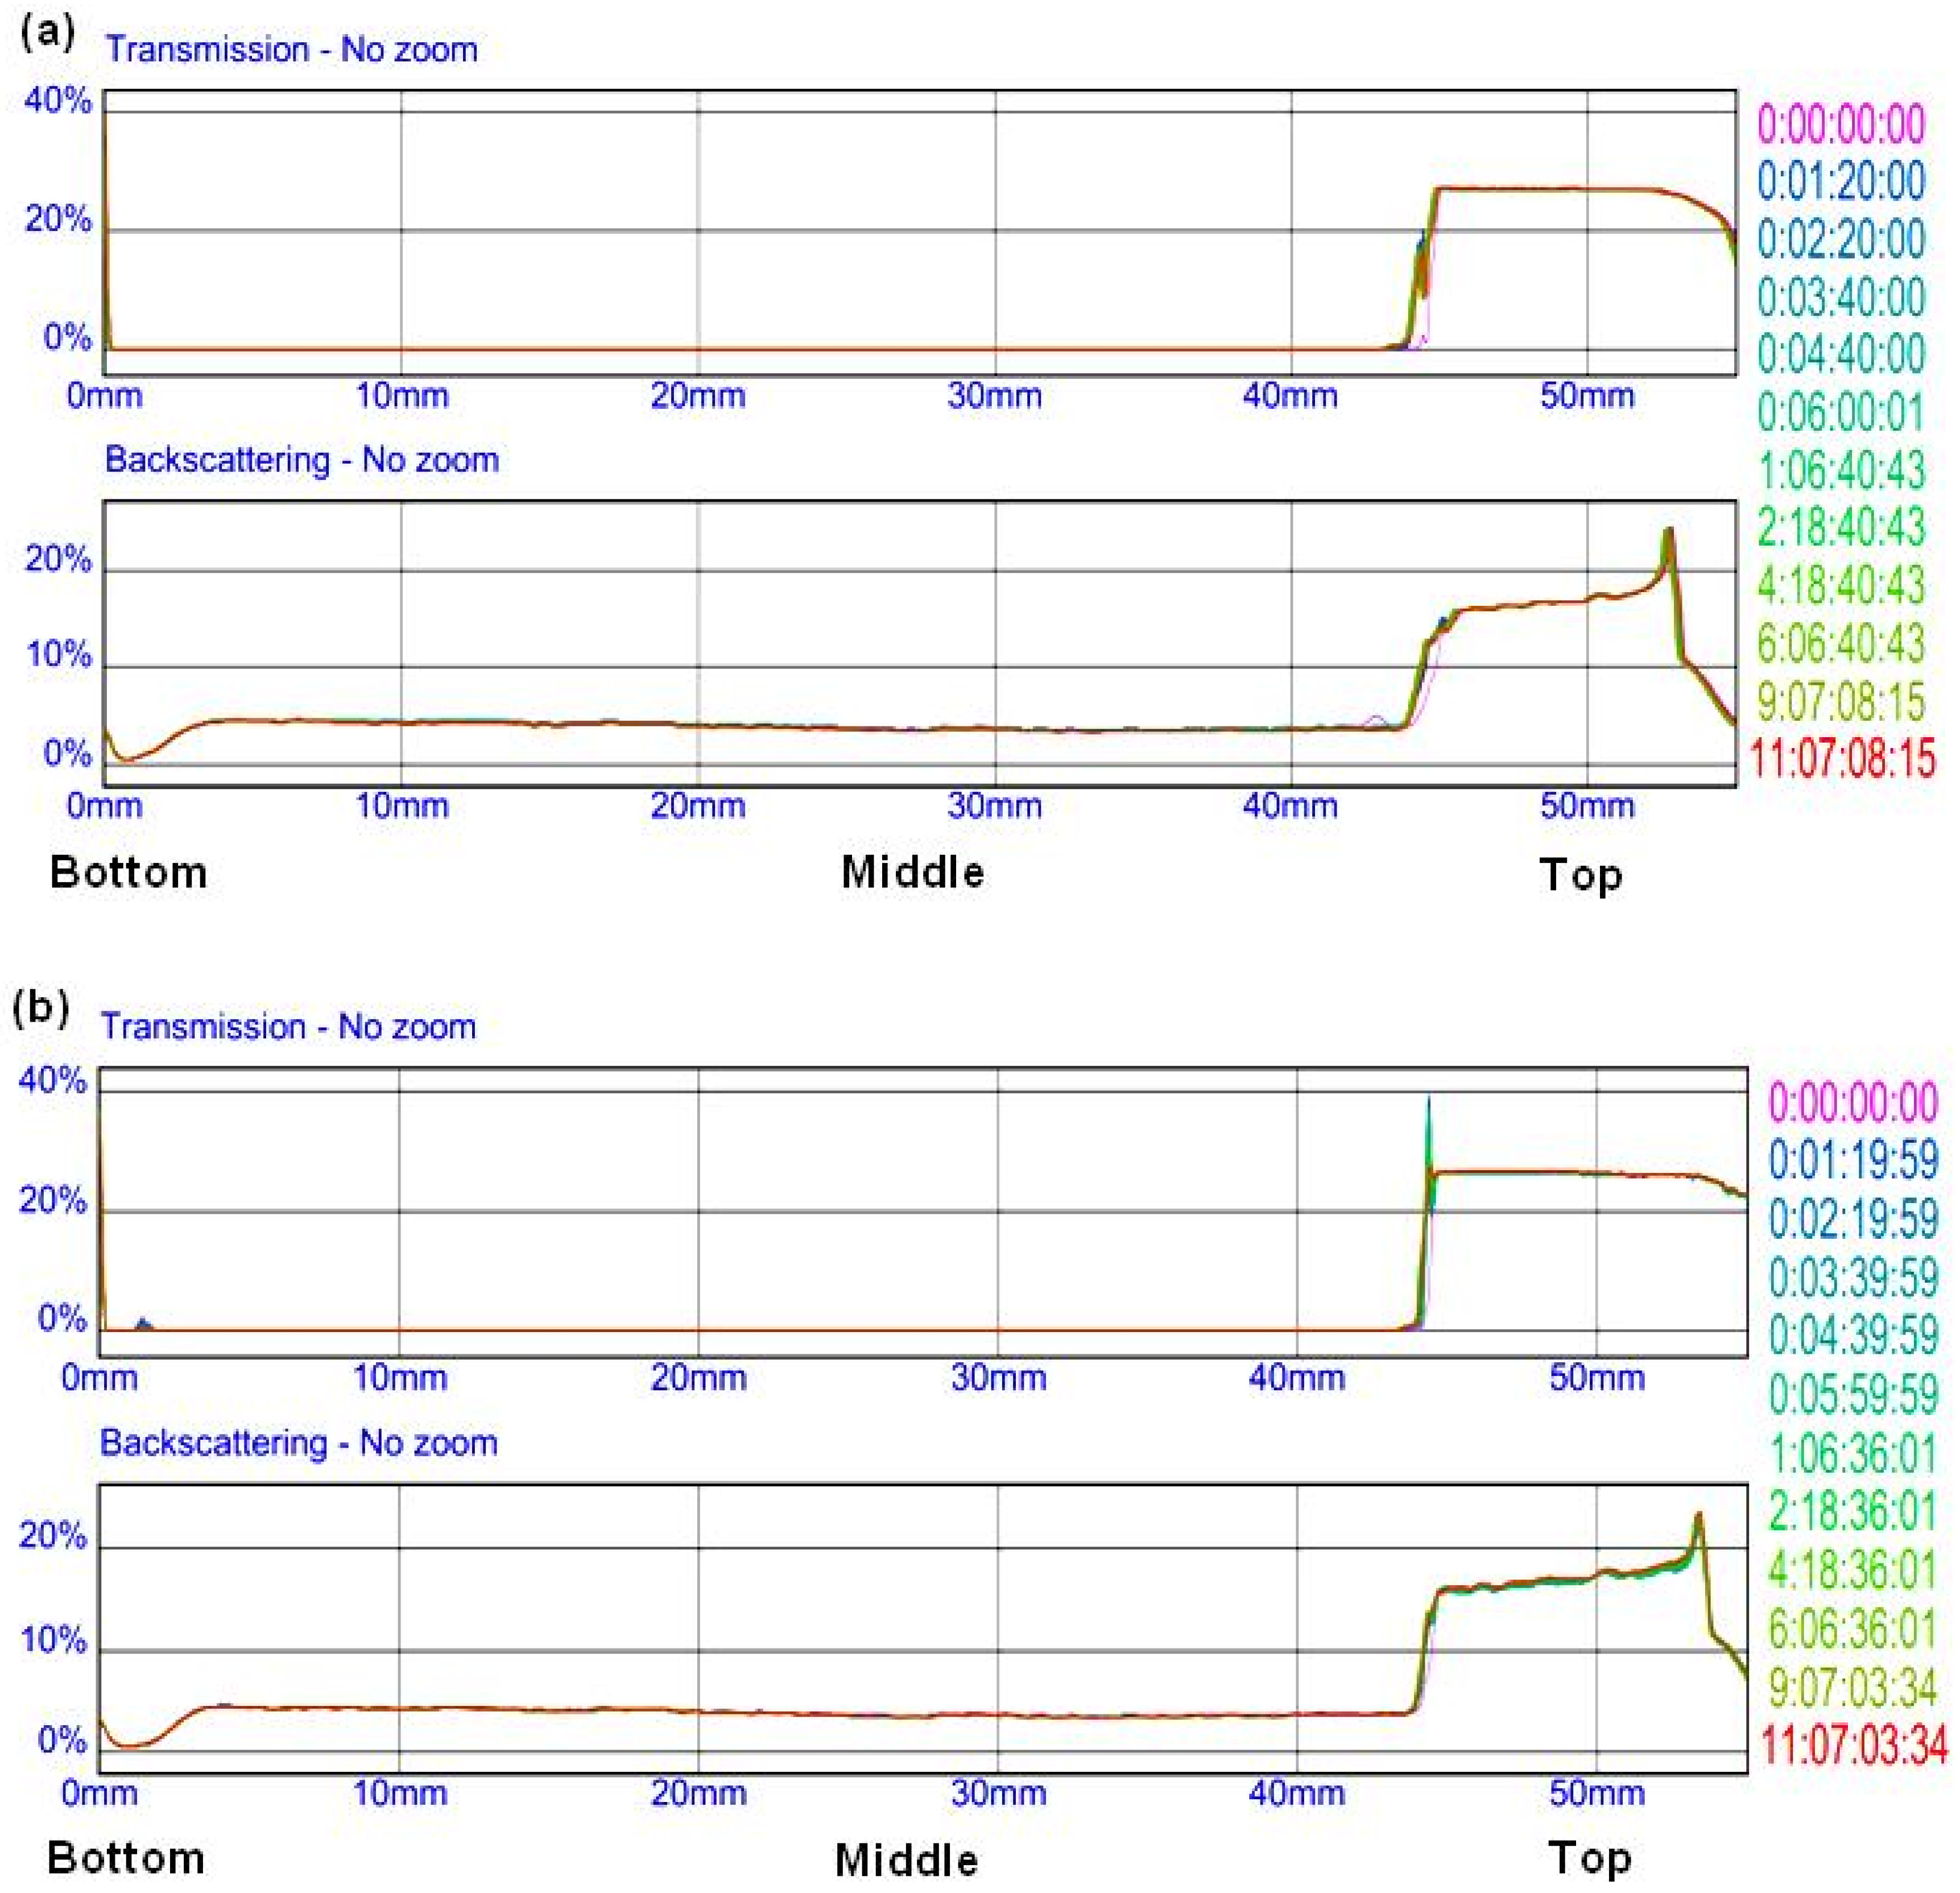The width and height of the screenshot is (1960, 1893).
Task: Click the 30mm axis label of panel (b) backscattering
Action: coord(998,1793)
